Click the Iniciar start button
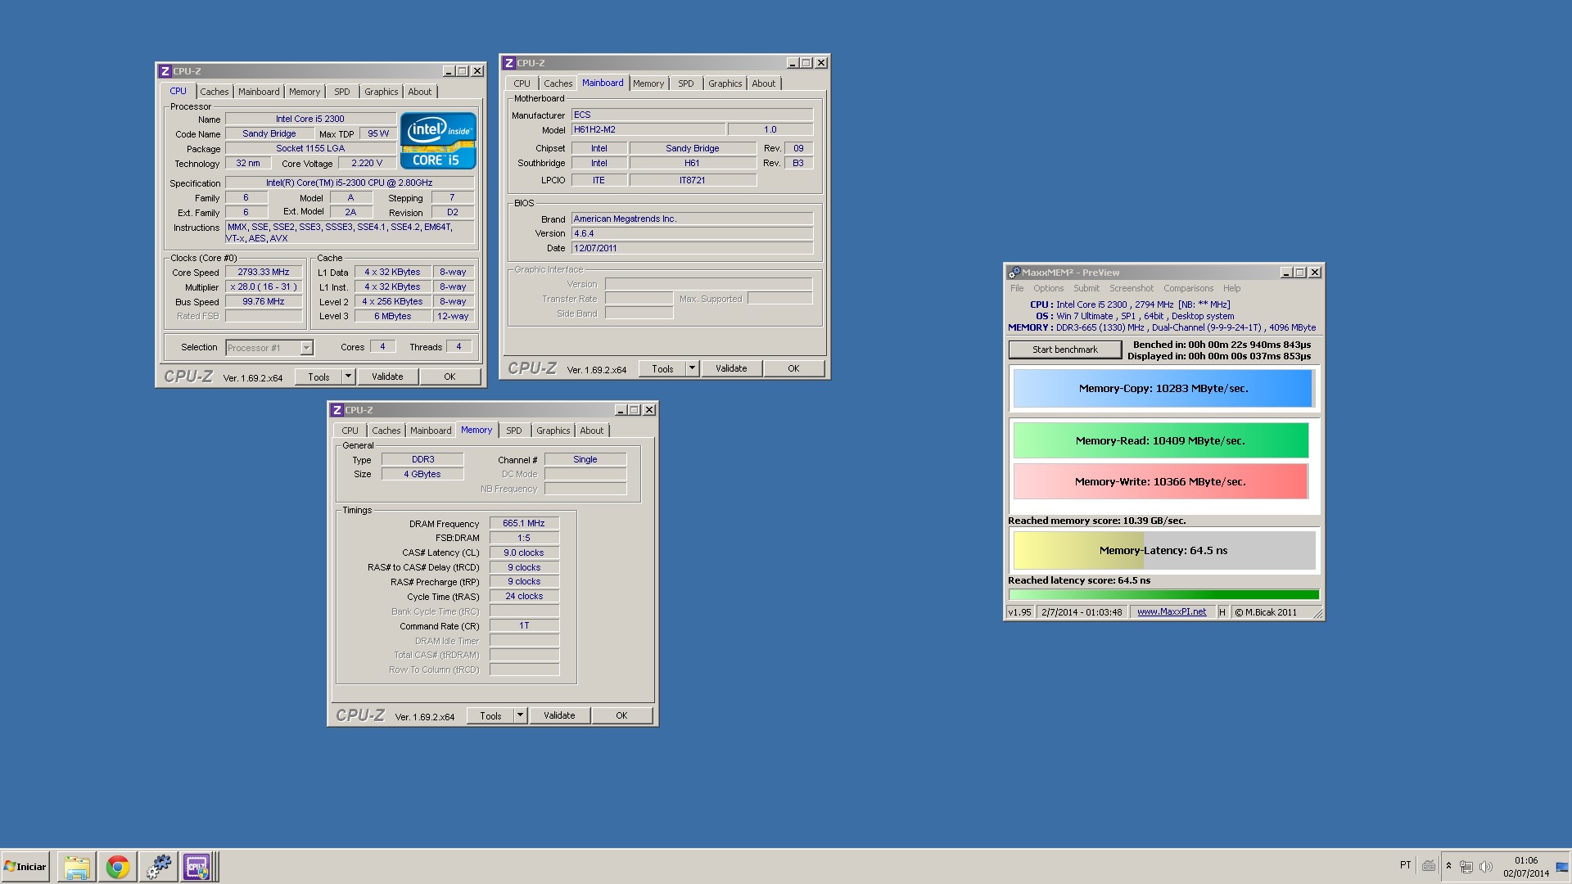The image size is (1572, 884). [x=25, y=867]
